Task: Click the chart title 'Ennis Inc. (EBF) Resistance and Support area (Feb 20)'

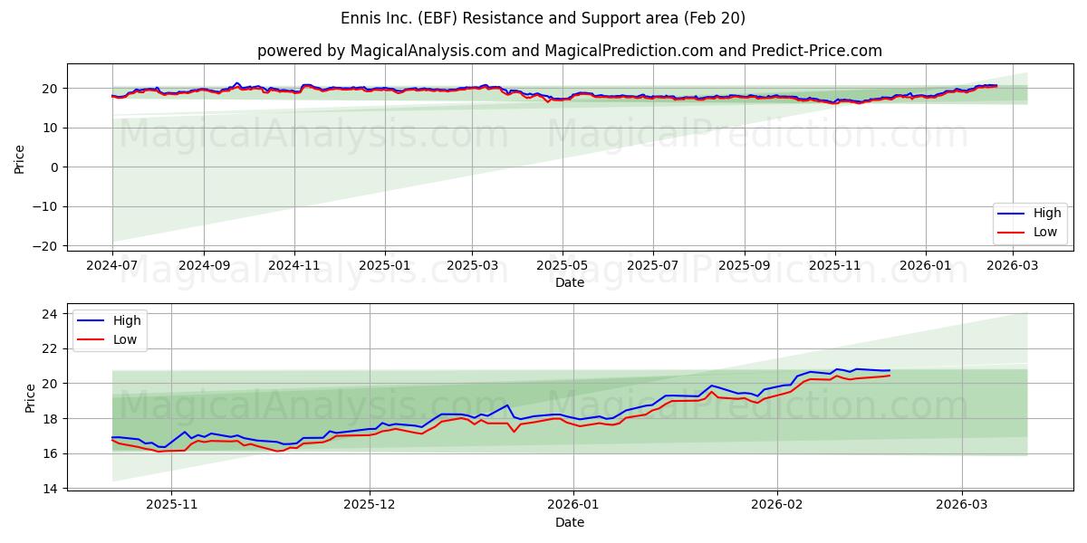Action: pyautogui.click(x=543, y=18)
